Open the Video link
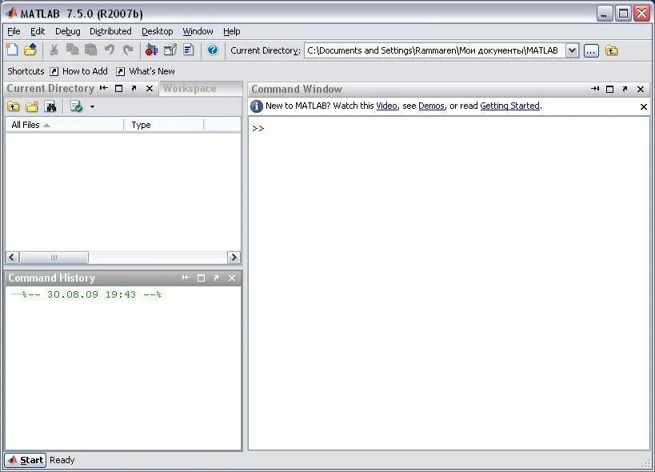Viewport: 655px width, 472px height. 386,106
